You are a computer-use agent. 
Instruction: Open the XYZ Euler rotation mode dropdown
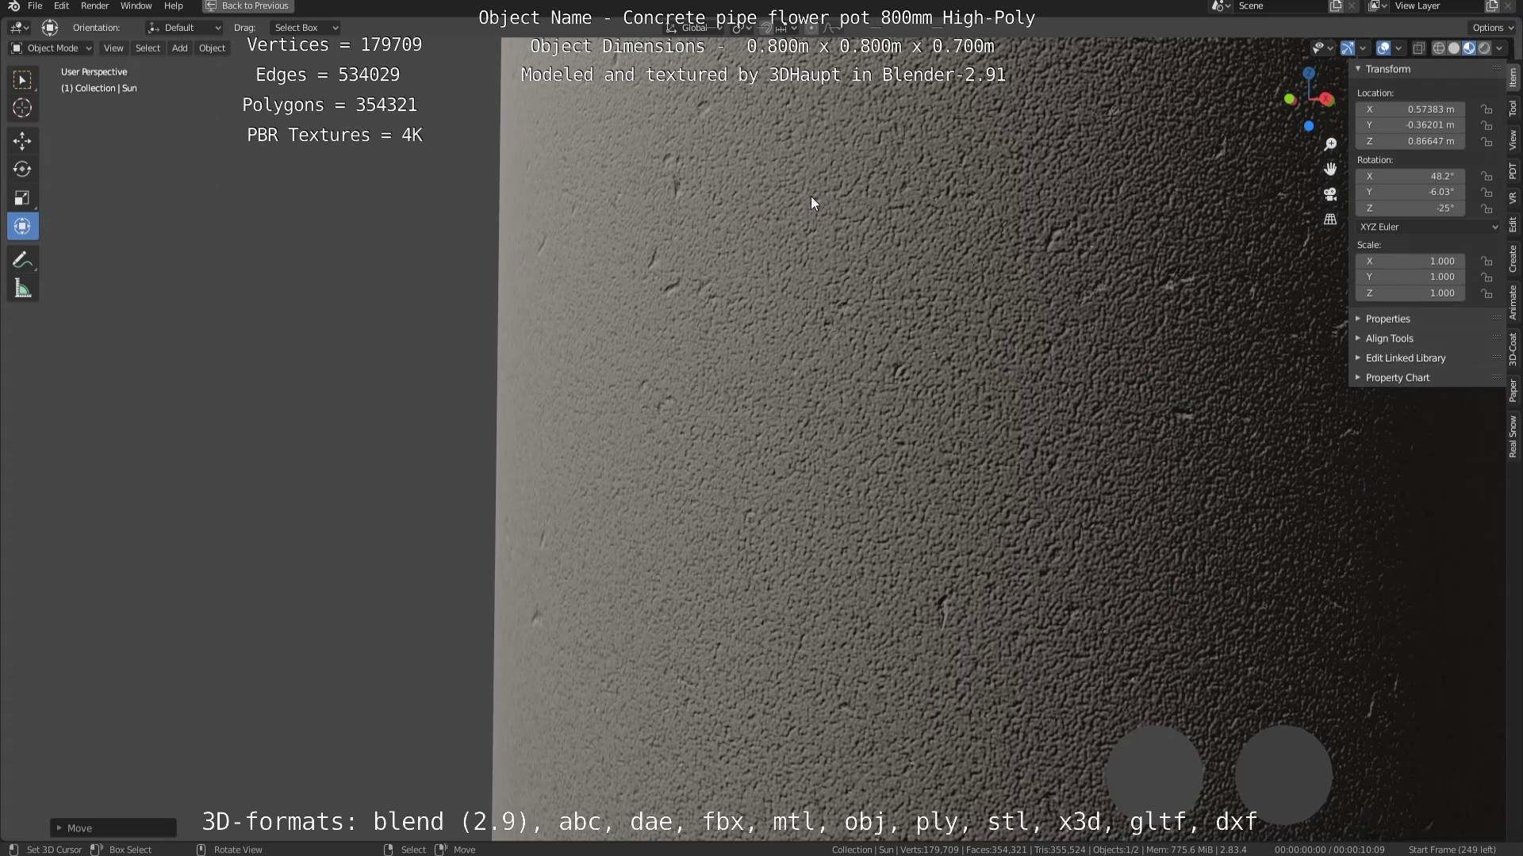[1428, 227]
